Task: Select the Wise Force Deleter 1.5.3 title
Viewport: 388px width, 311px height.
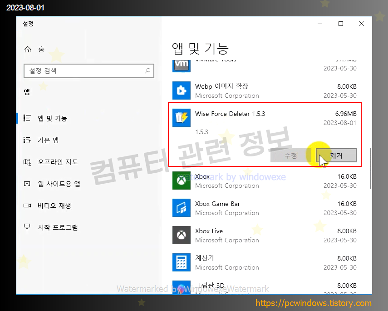Action: pos(230,114)
